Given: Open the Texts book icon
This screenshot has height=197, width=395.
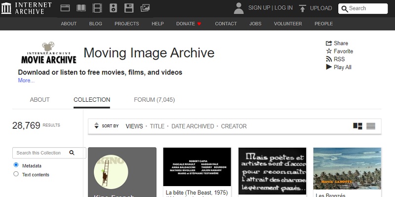Looking at the screenshot, I should pyautogui.click(x=81, y=8).
